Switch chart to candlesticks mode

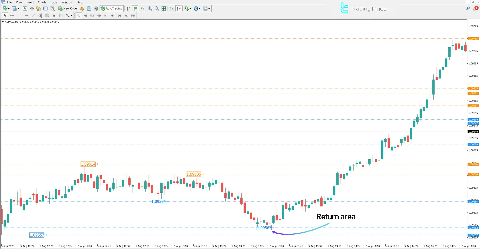point(135,9)
